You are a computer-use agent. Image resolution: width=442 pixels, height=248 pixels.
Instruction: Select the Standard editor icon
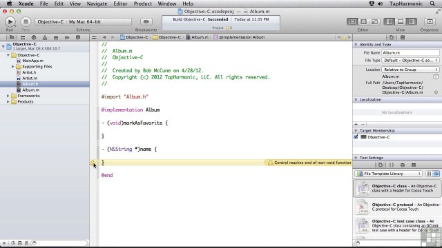(352, 21)
